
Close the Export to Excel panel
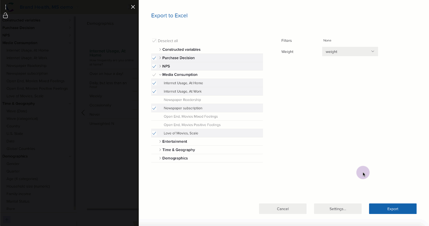click(133, 7)
